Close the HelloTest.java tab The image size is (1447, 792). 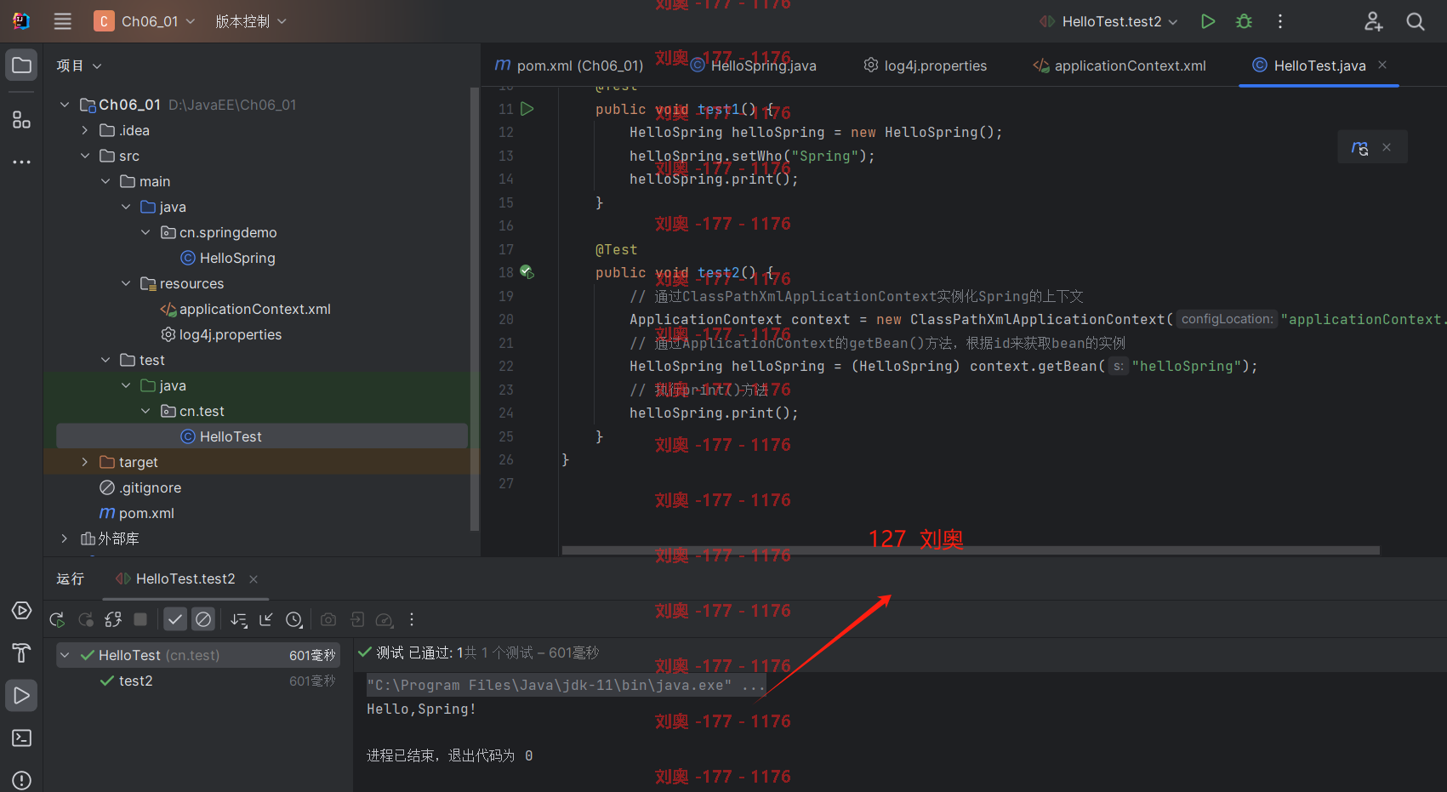click(1382, 65)
